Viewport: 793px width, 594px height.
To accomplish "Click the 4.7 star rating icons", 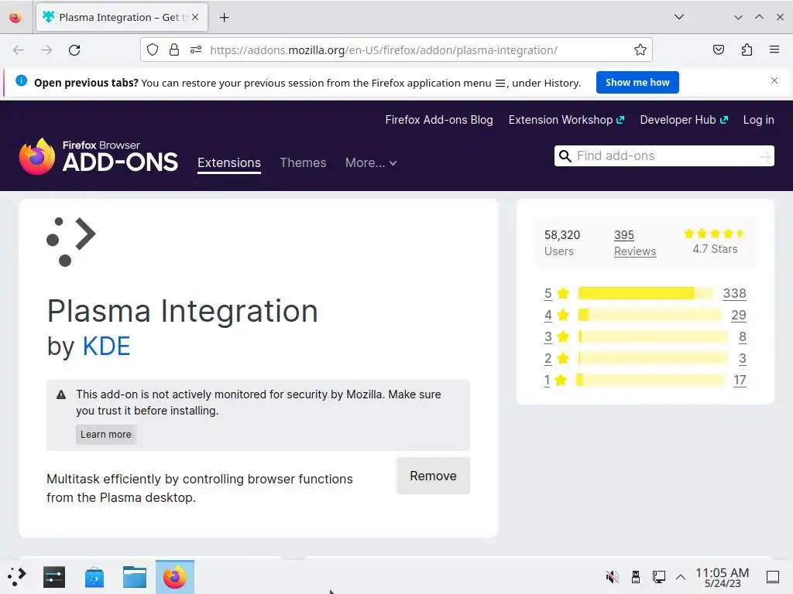I will point(714,234).
